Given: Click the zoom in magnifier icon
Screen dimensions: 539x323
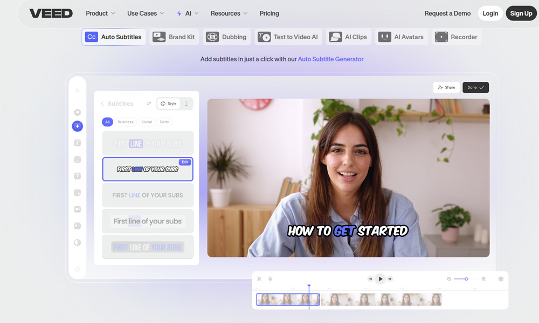Looking at the screenshot, I should [483, 279].
